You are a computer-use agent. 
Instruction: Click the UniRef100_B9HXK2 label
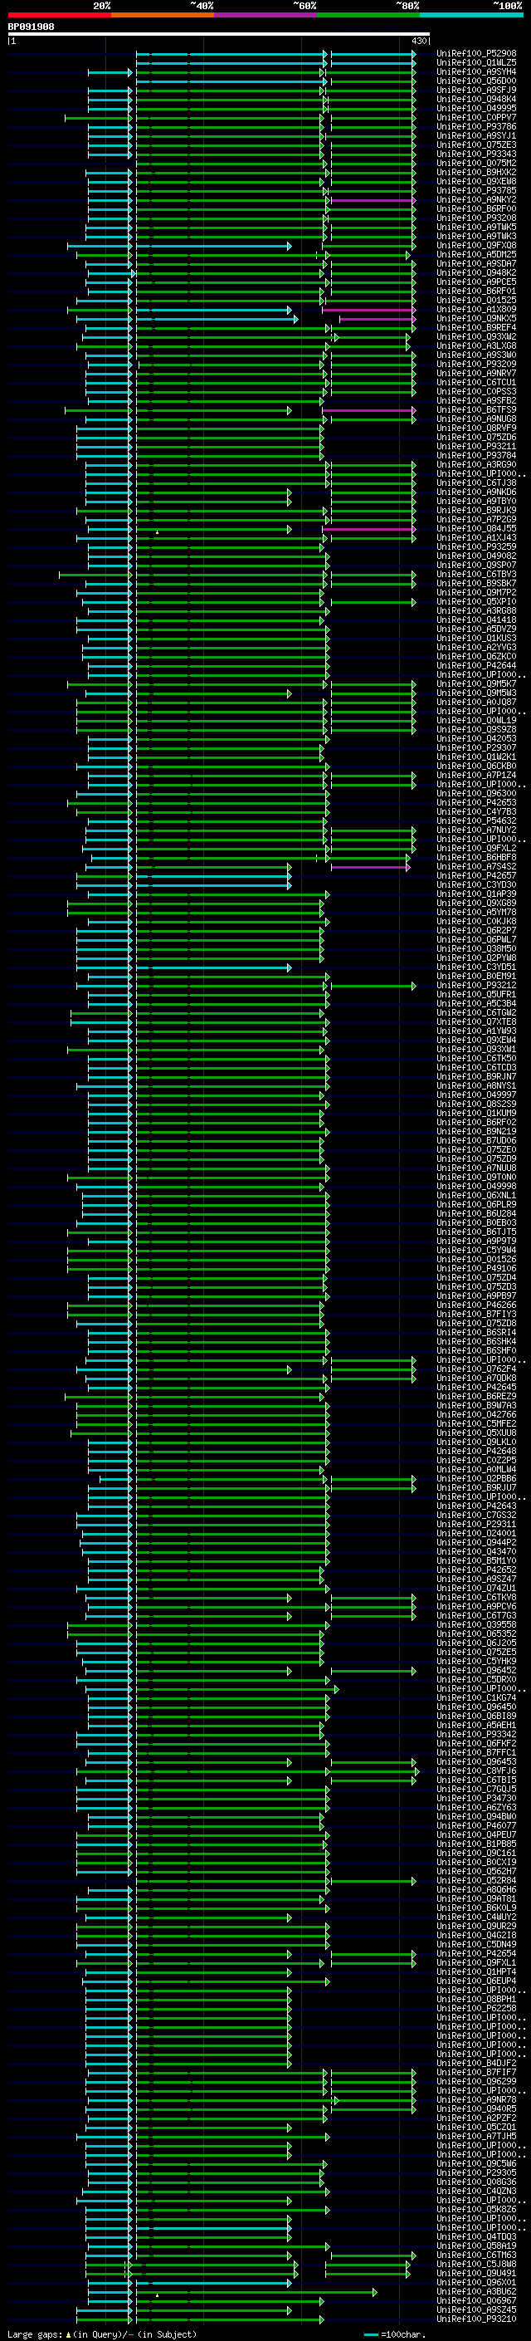pyautogui.click(x=476, y=173)
